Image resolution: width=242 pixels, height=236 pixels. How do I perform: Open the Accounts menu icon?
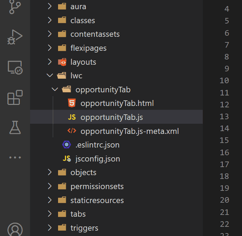(15, 229)
